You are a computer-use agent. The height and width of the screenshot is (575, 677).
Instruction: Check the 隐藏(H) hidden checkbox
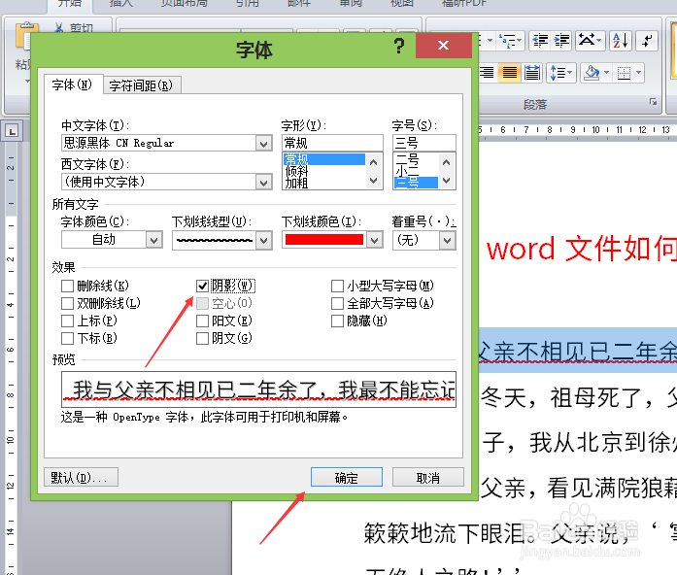click(337, 321)
